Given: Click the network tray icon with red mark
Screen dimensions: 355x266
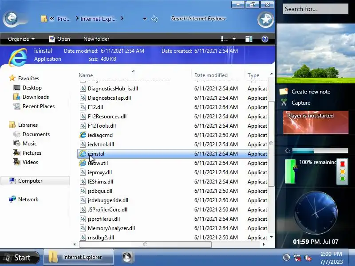Looking at the screenshot, I should tap(297, 258).
